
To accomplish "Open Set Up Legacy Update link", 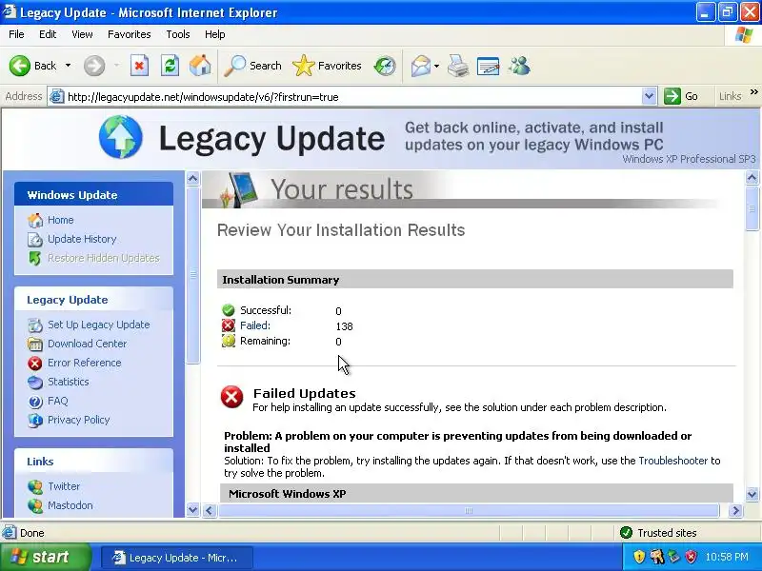I will tap(99, 325).
